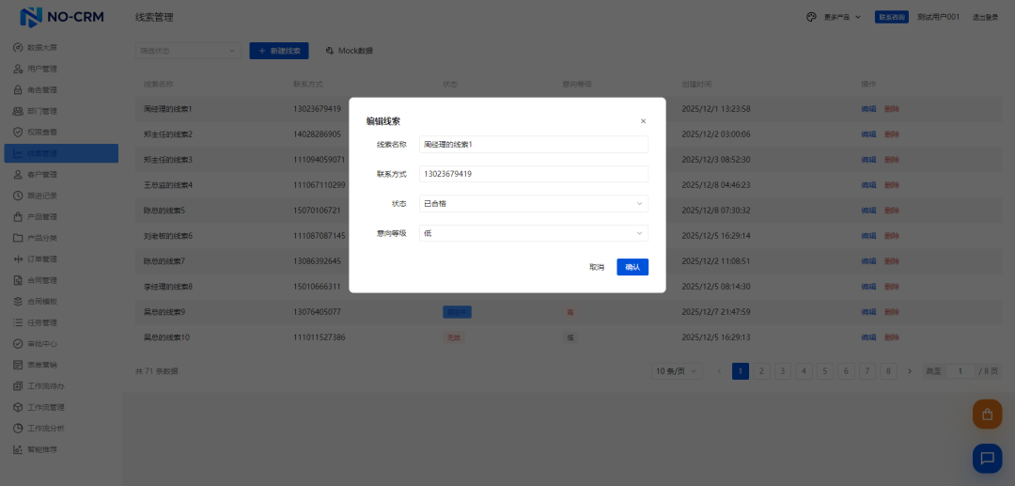This screenshot has height=486, width=1015.
Task: Click the 合同管理 document icon
Action: coord(18,280)
